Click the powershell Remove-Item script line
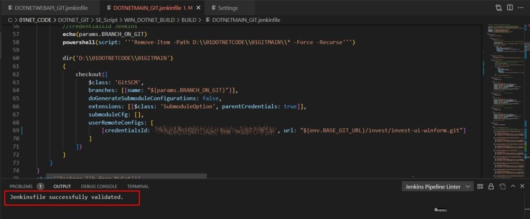This screenshot has height=219, width=530. click(209, 42)
